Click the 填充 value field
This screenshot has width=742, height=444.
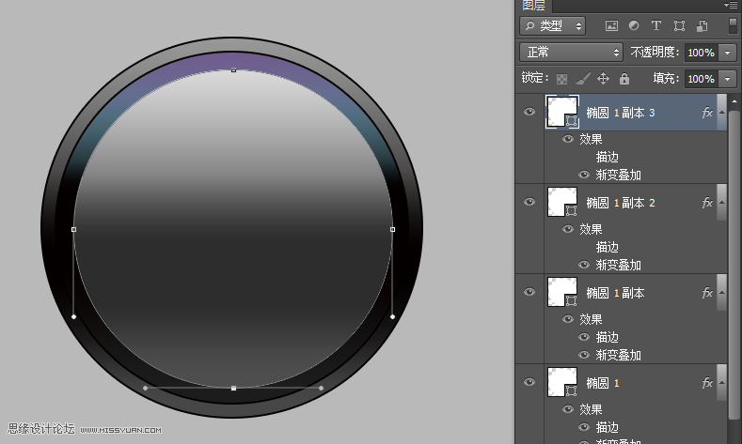pos(702,79)
